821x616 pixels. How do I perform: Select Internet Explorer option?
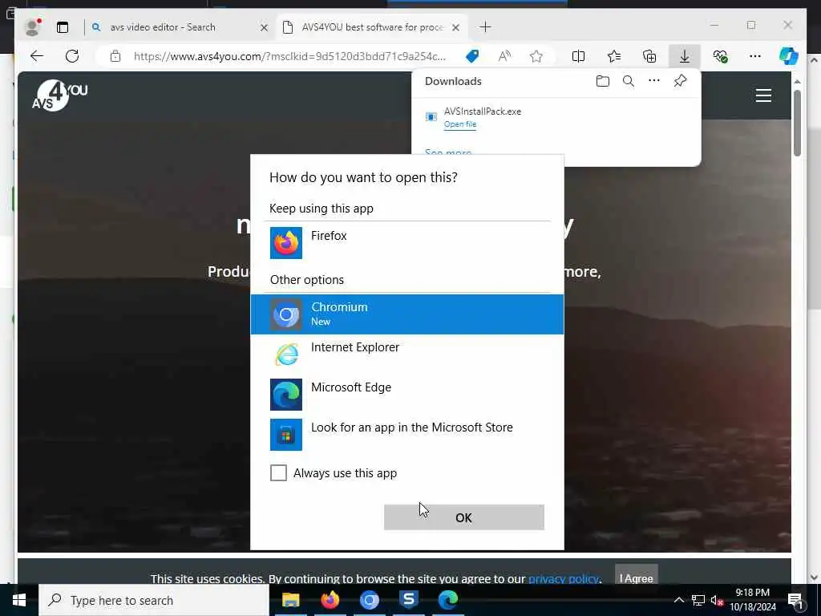tap(407, 355)
